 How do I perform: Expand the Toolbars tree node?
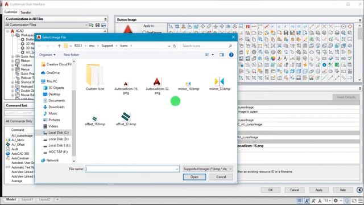[x=13, y=65]
